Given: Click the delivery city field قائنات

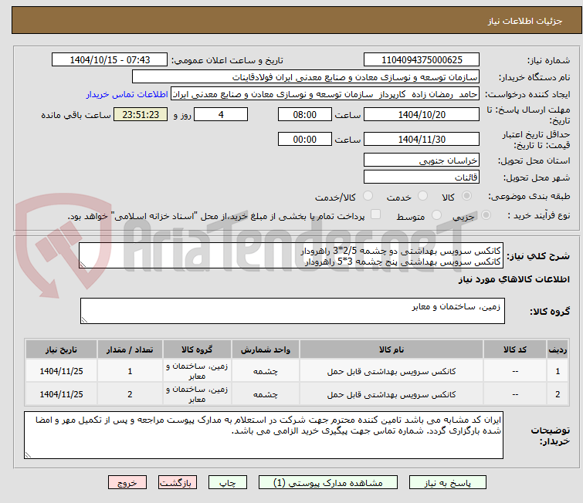Looking at the screenshot, I should tap(422, 177).
